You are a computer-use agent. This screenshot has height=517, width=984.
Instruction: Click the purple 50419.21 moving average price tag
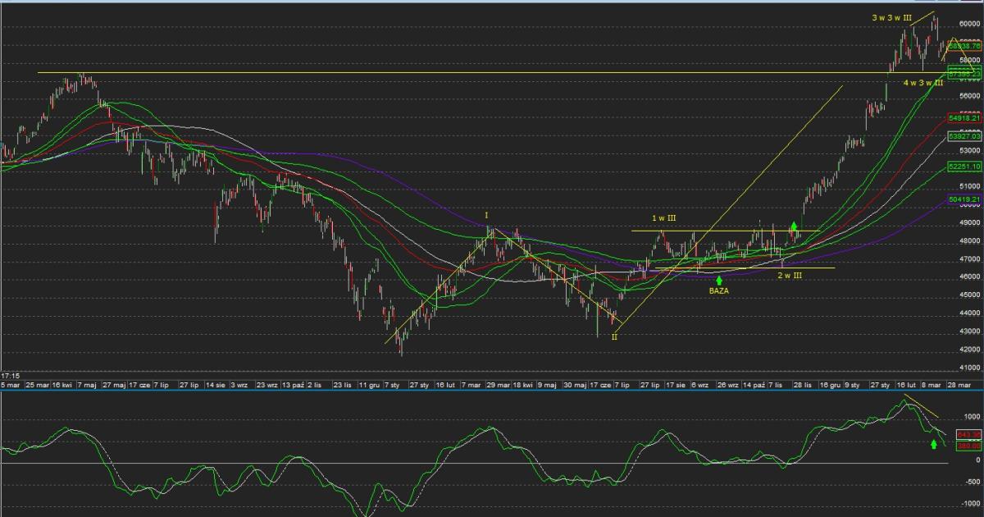point(965,199)
